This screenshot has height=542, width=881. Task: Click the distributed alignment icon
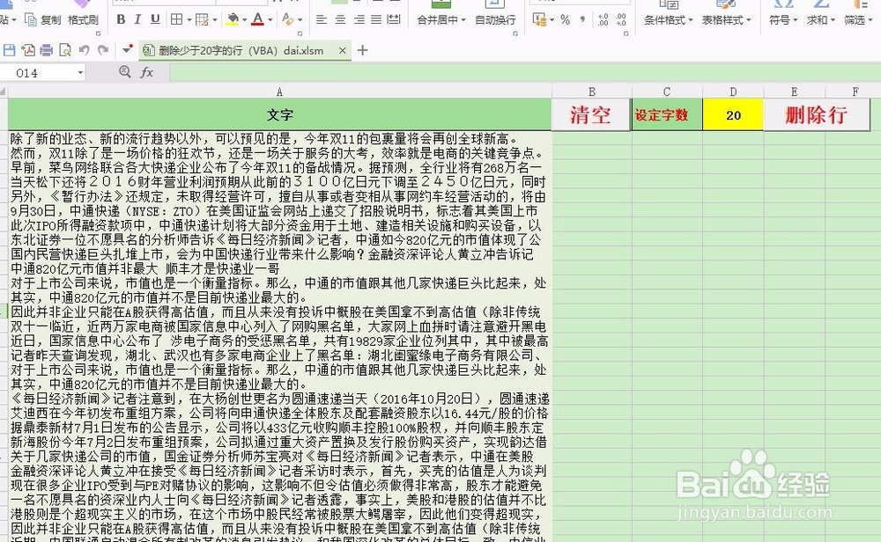click(x=395, y=19)
